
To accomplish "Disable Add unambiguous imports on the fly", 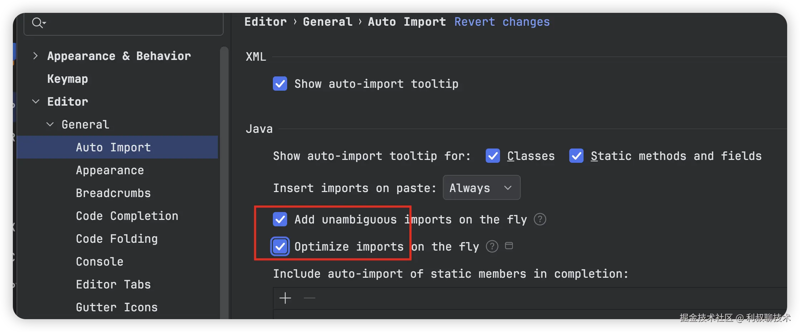I will [x=280, y=219].
